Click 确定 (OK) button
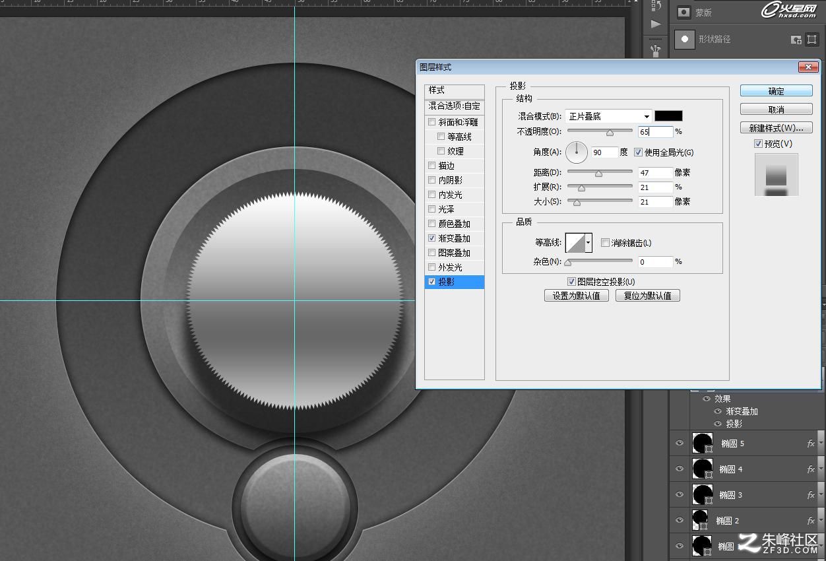826x561 pixels. (777, 91)
